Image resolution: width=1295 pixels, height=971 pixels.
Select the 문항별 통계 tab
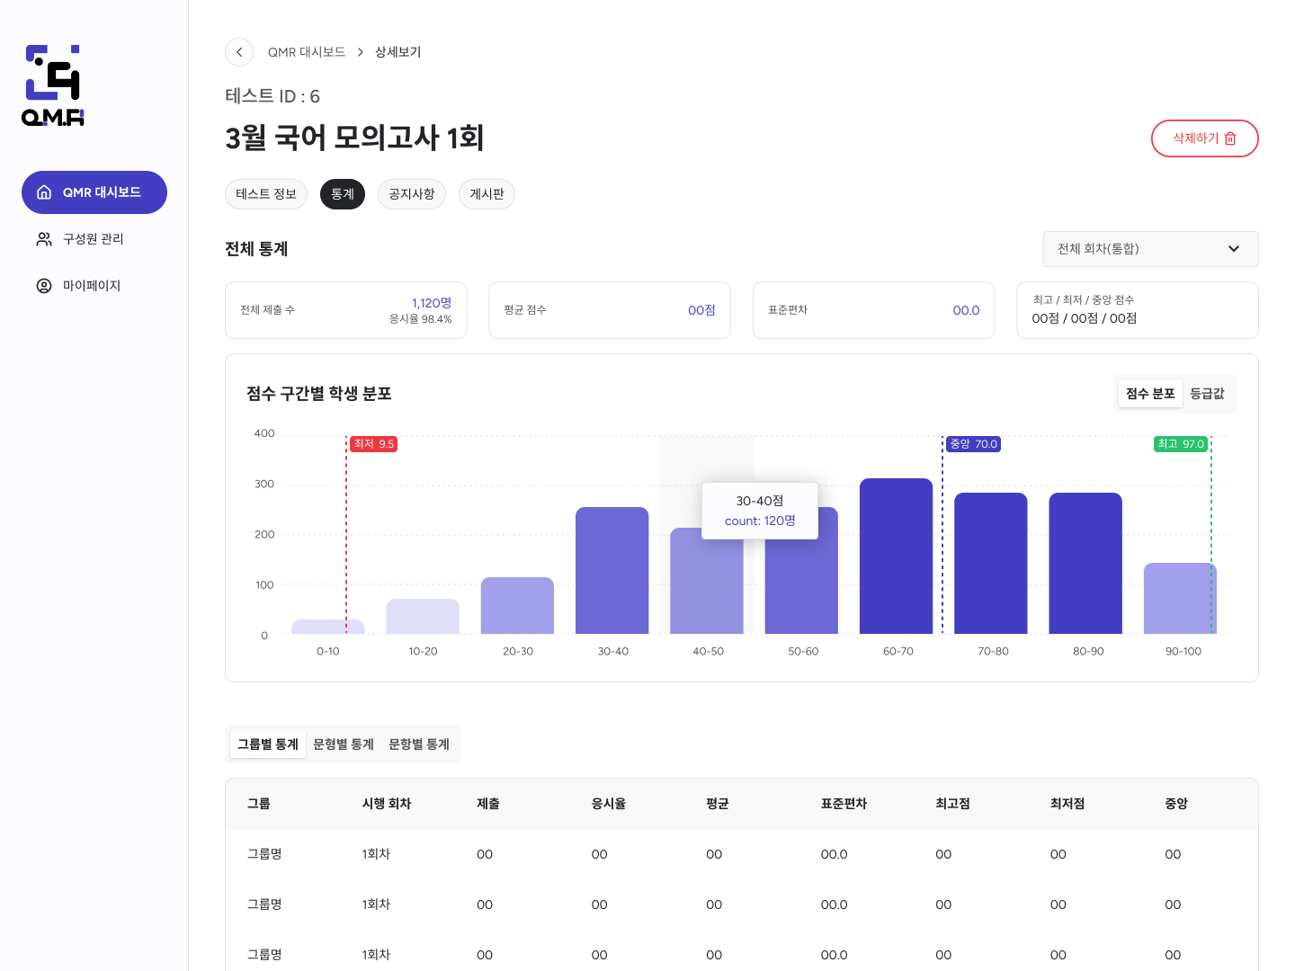click(419, 744)
